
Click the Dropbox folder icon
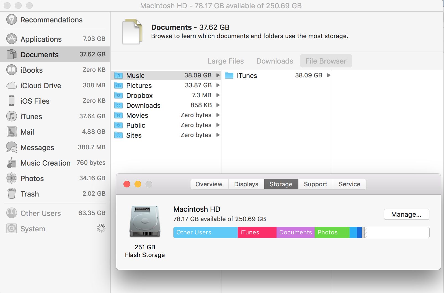pos(118,95)
